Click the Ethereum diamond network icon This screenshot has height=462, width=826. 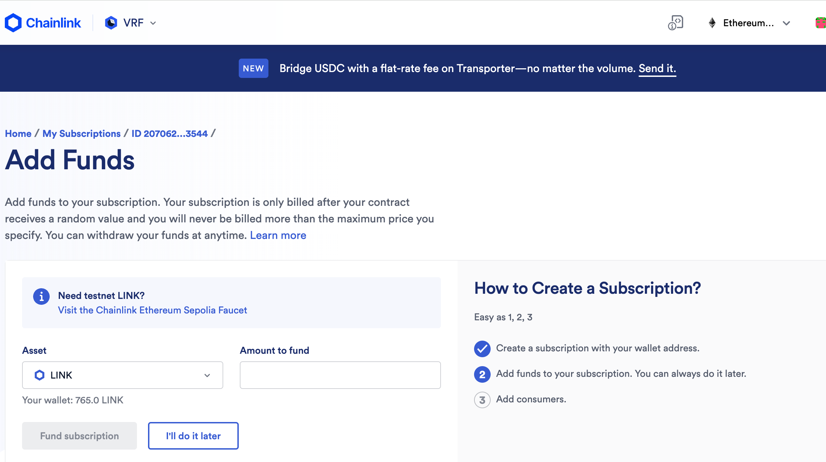[x=712, y=23]
